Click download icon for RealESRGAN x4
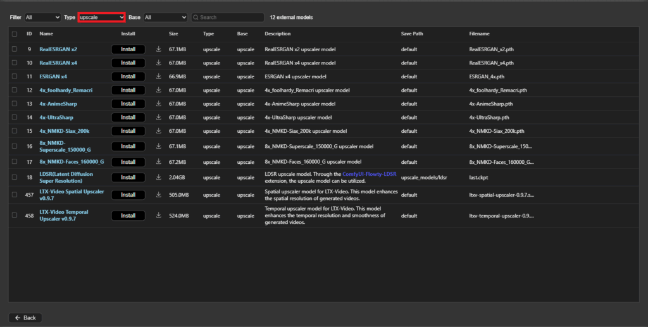 (x=158, y=63)
